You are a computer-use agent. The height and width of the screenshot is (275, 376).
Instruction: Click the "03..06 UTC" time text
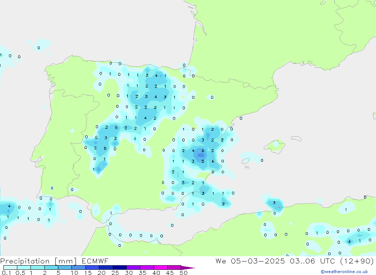coord(312,261)
